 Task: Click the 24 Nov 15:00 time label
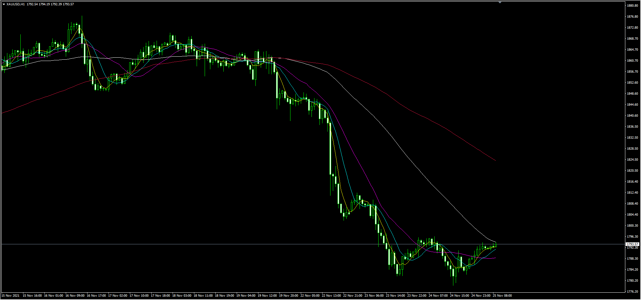pos(459,296)
